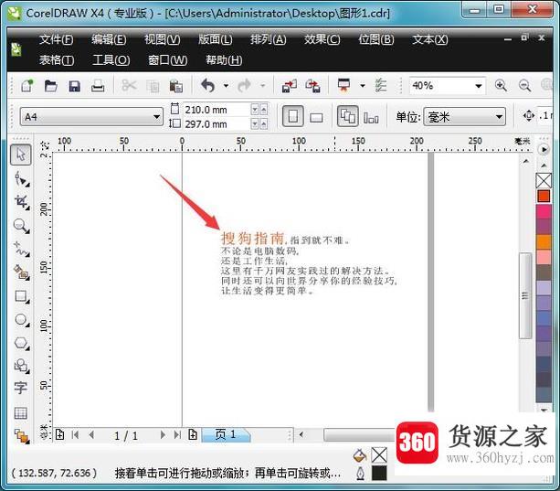This screenshot has height=491, width=560.
Task: Select the Text tool
Action: point(21,388)
